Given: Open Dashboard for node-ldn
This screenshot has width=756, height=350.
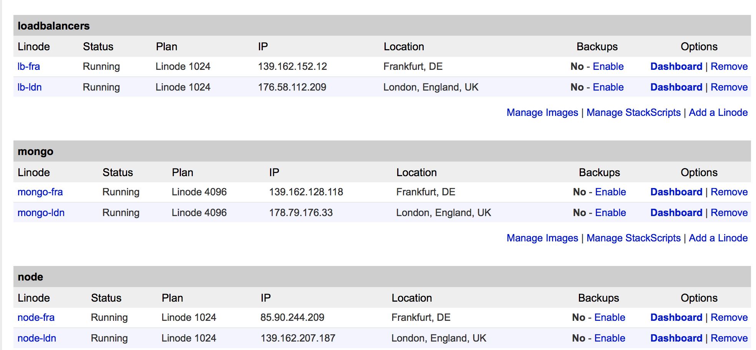Looking at the screenshot, I should pos(676,338).
